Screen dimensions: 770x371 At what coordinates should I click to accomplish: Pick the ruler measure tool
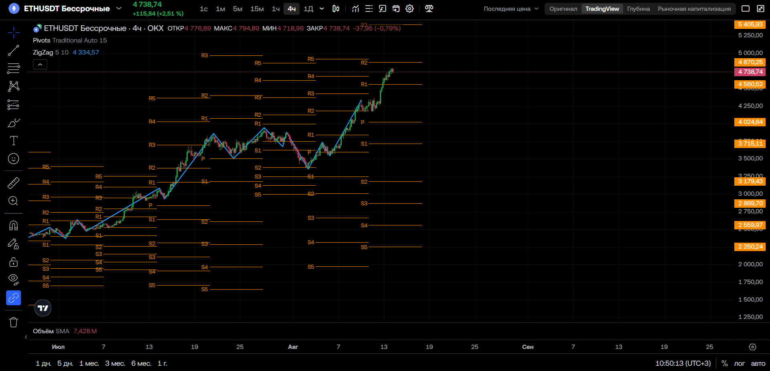coord(14,183)
